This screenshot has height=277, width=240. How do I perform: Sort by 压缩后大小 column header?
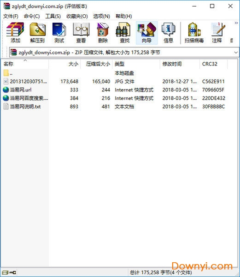pyautogui.click(x=96, y=64)
